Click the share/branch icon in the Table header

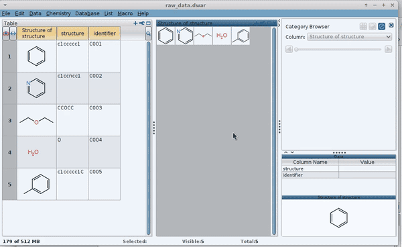(142, 23)
